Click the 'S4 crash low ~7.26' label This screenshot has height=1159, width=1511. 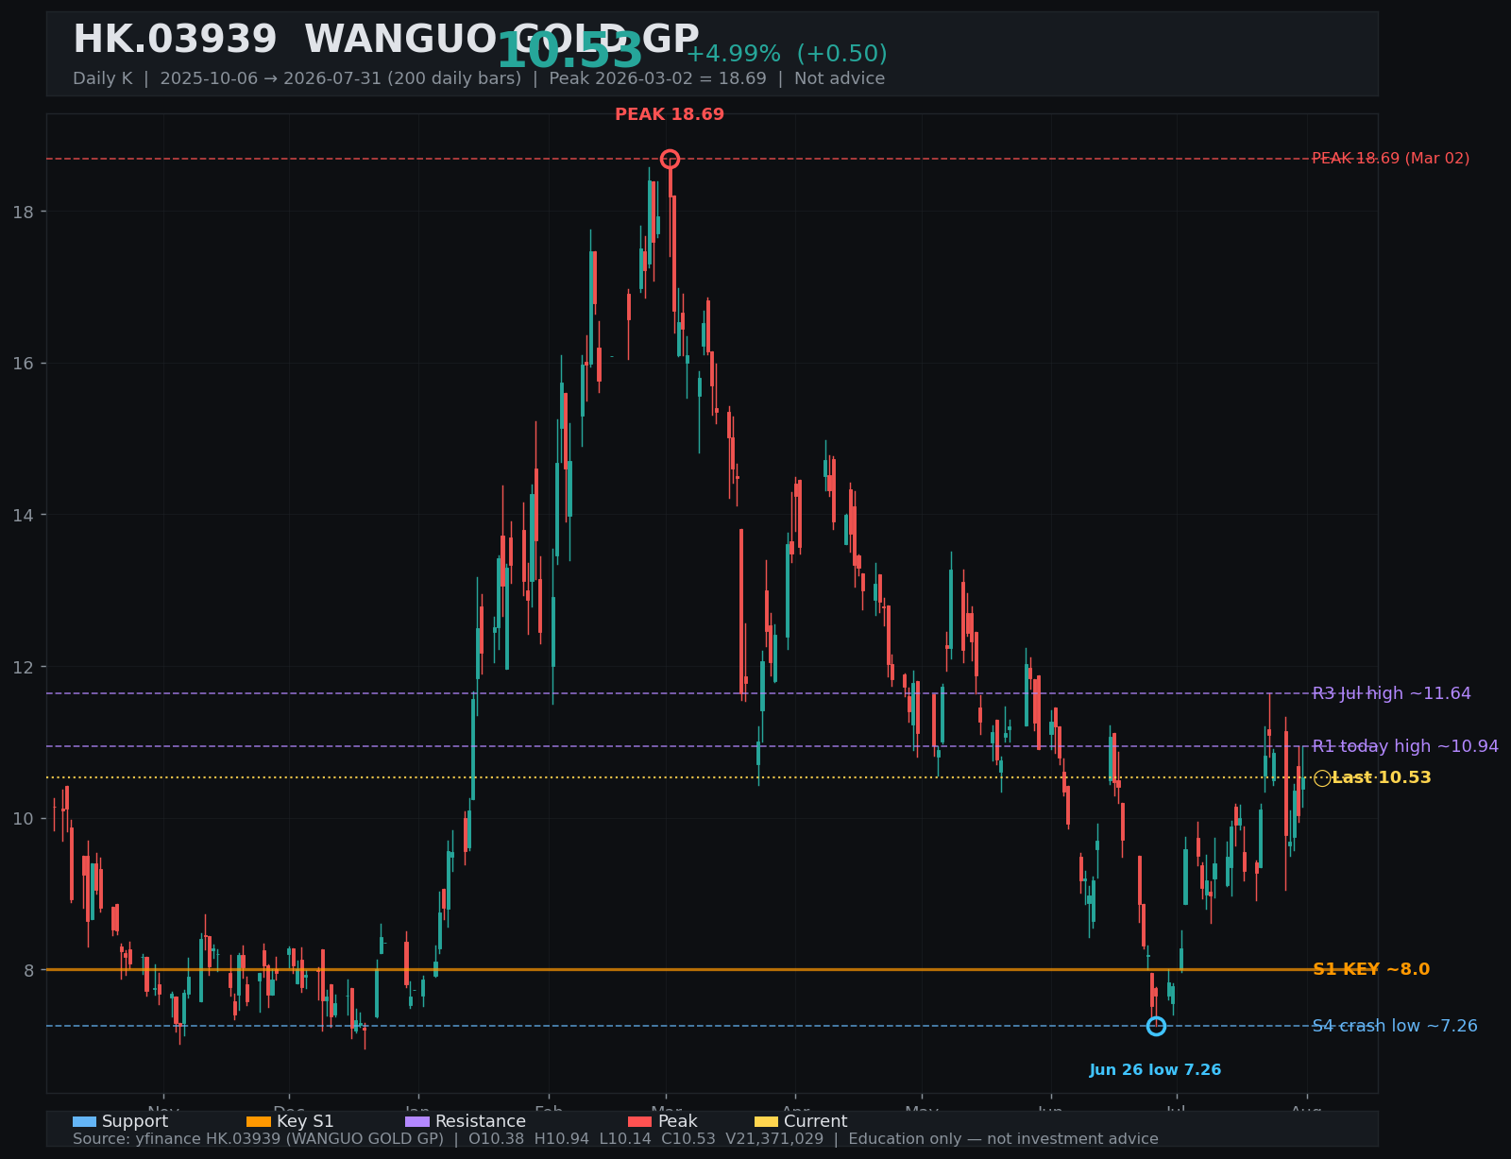(1395, 1026)
